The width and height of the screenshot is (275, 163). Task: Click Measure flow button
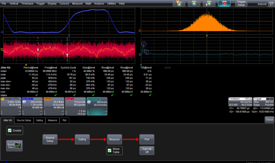pyautogui.click(x=115, y=139)
